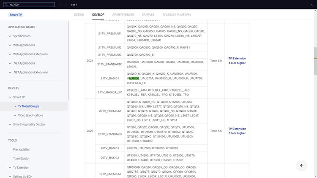The image size is (317, 178).
Task: Expand .NET Application Extensions chevron
Action: click(x=10, y=73)
